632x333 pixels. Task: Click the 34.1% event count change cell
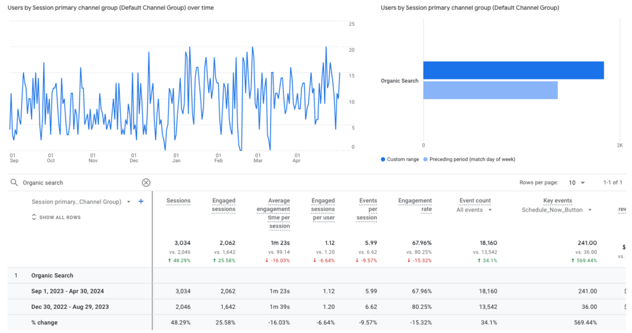click(x=488, y=323)
